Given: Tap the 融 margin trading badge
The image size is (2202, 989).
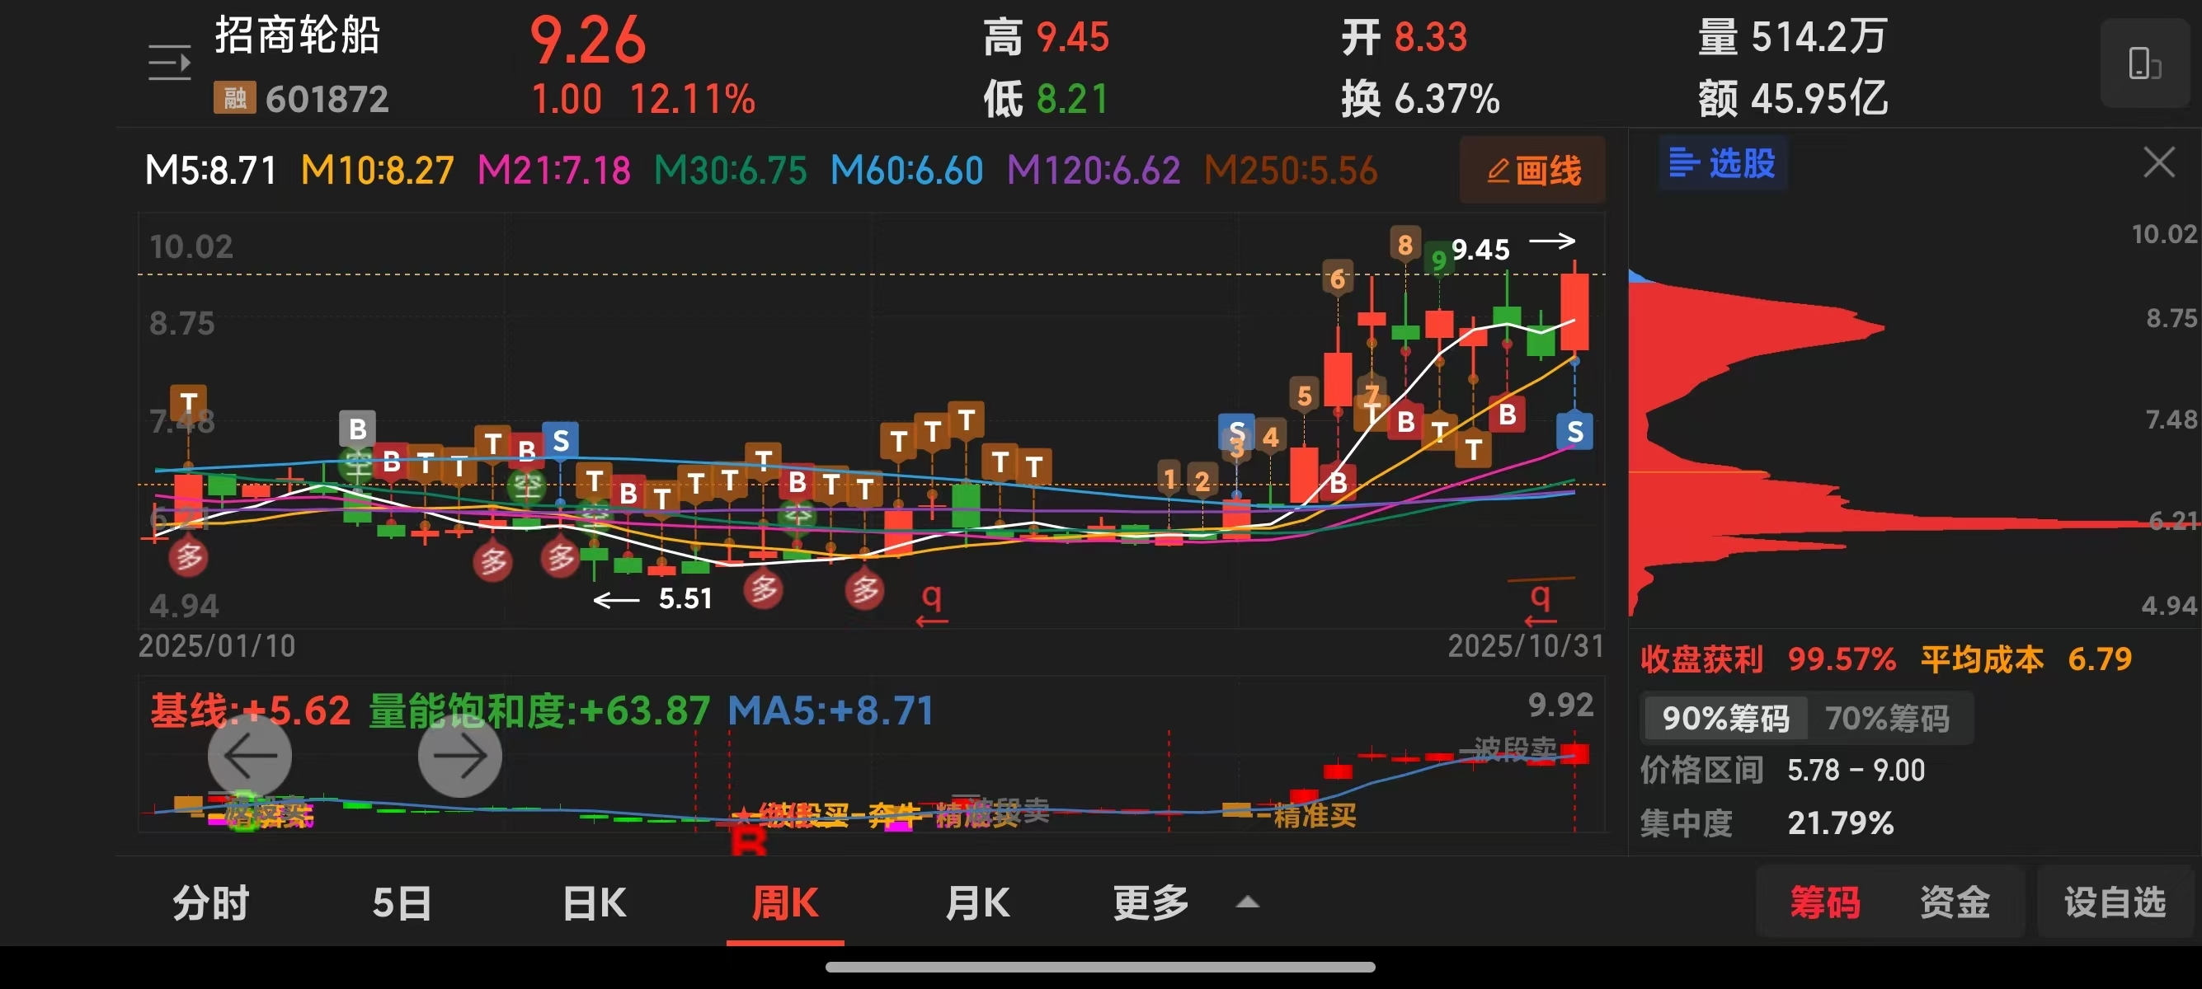Looking at the screenshot, I should [x=234, y=98].
